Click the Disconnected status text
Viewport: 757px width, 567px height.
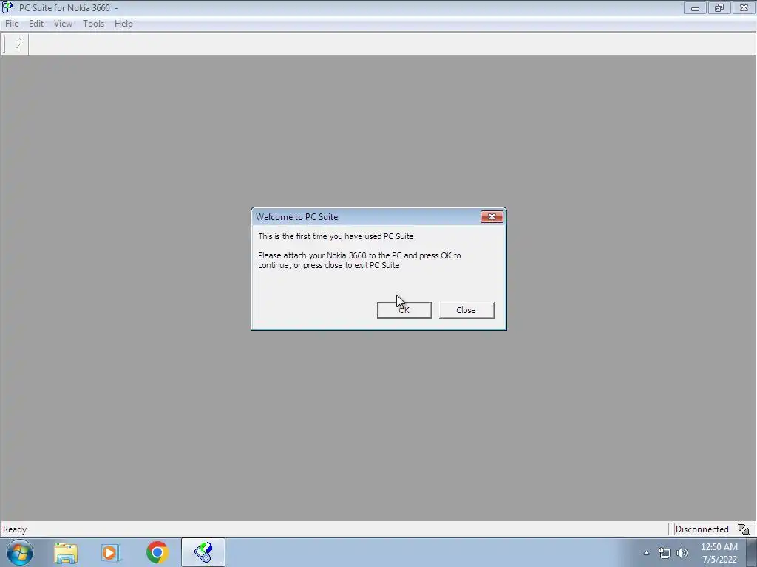(x=702, y=529)
